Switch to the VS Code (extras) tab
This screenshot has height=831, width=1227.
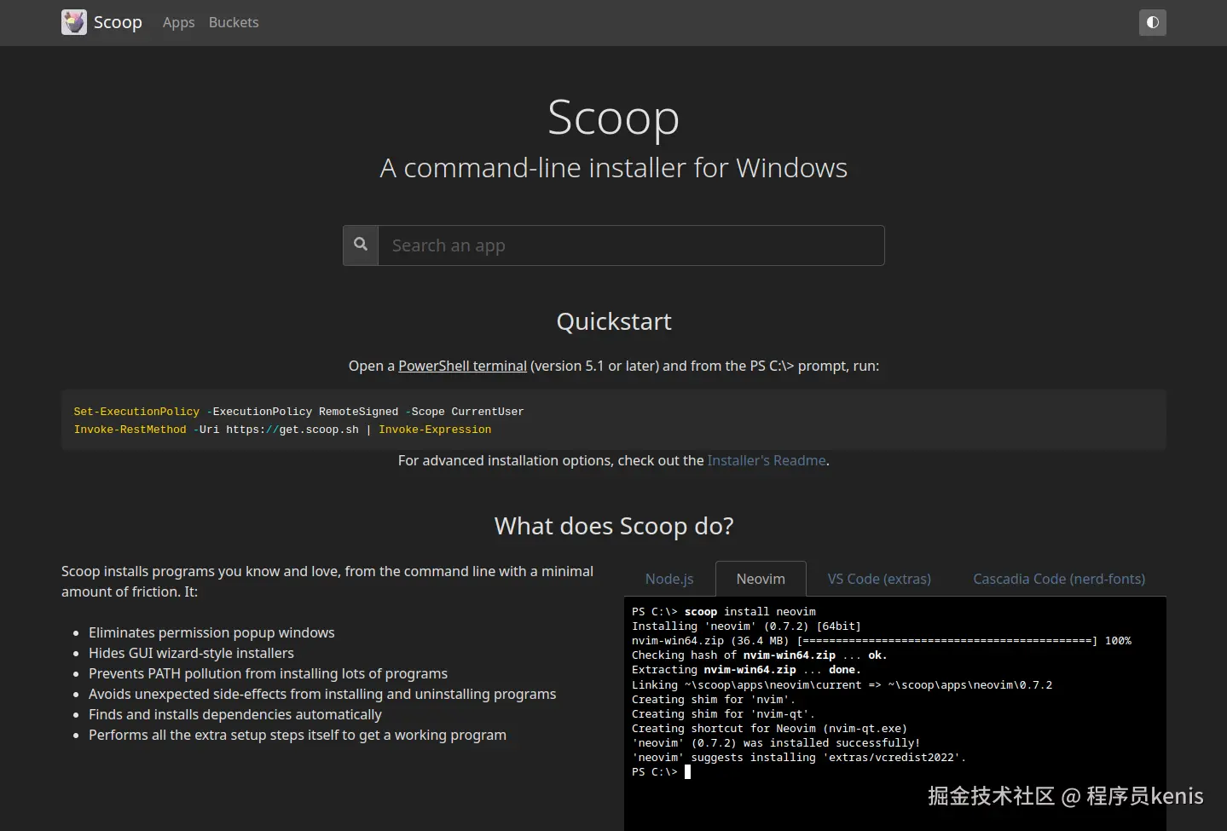(879, 579)
